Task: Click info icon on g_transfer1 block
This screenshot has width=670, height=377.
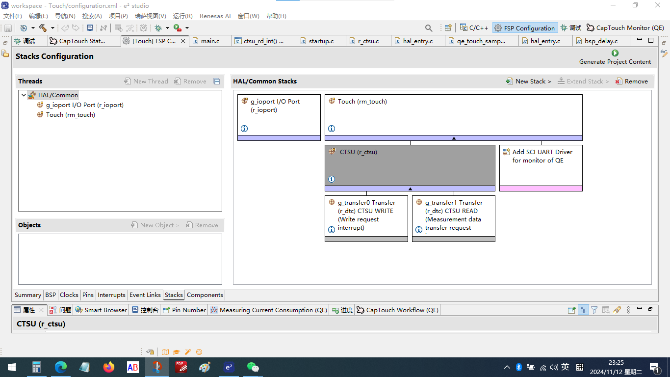Action: tap(419, 230)
